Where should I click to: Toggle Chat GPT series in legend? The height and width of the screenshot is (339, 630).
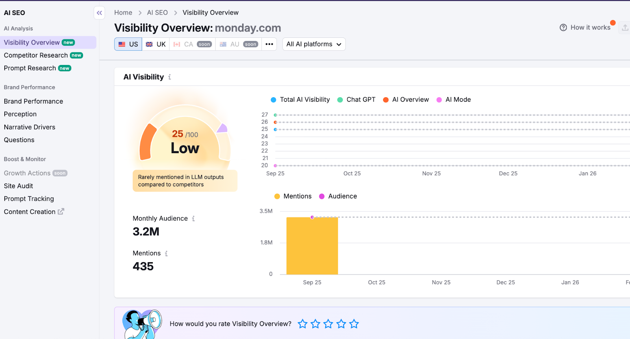point(356,100)
